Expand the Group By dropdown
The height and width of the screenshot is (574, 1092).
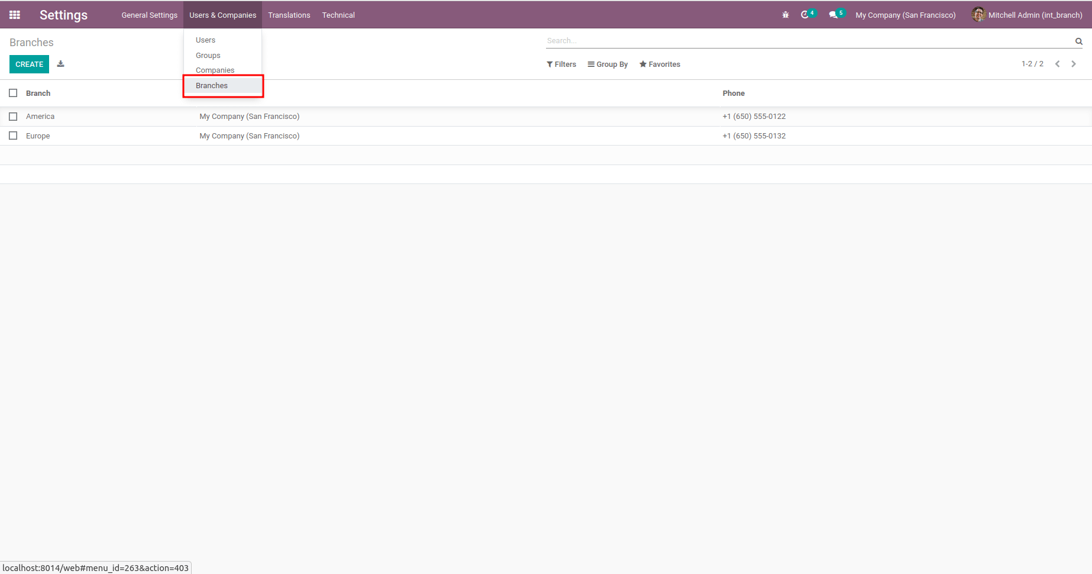pyautogui.click(x=608, y=64)
